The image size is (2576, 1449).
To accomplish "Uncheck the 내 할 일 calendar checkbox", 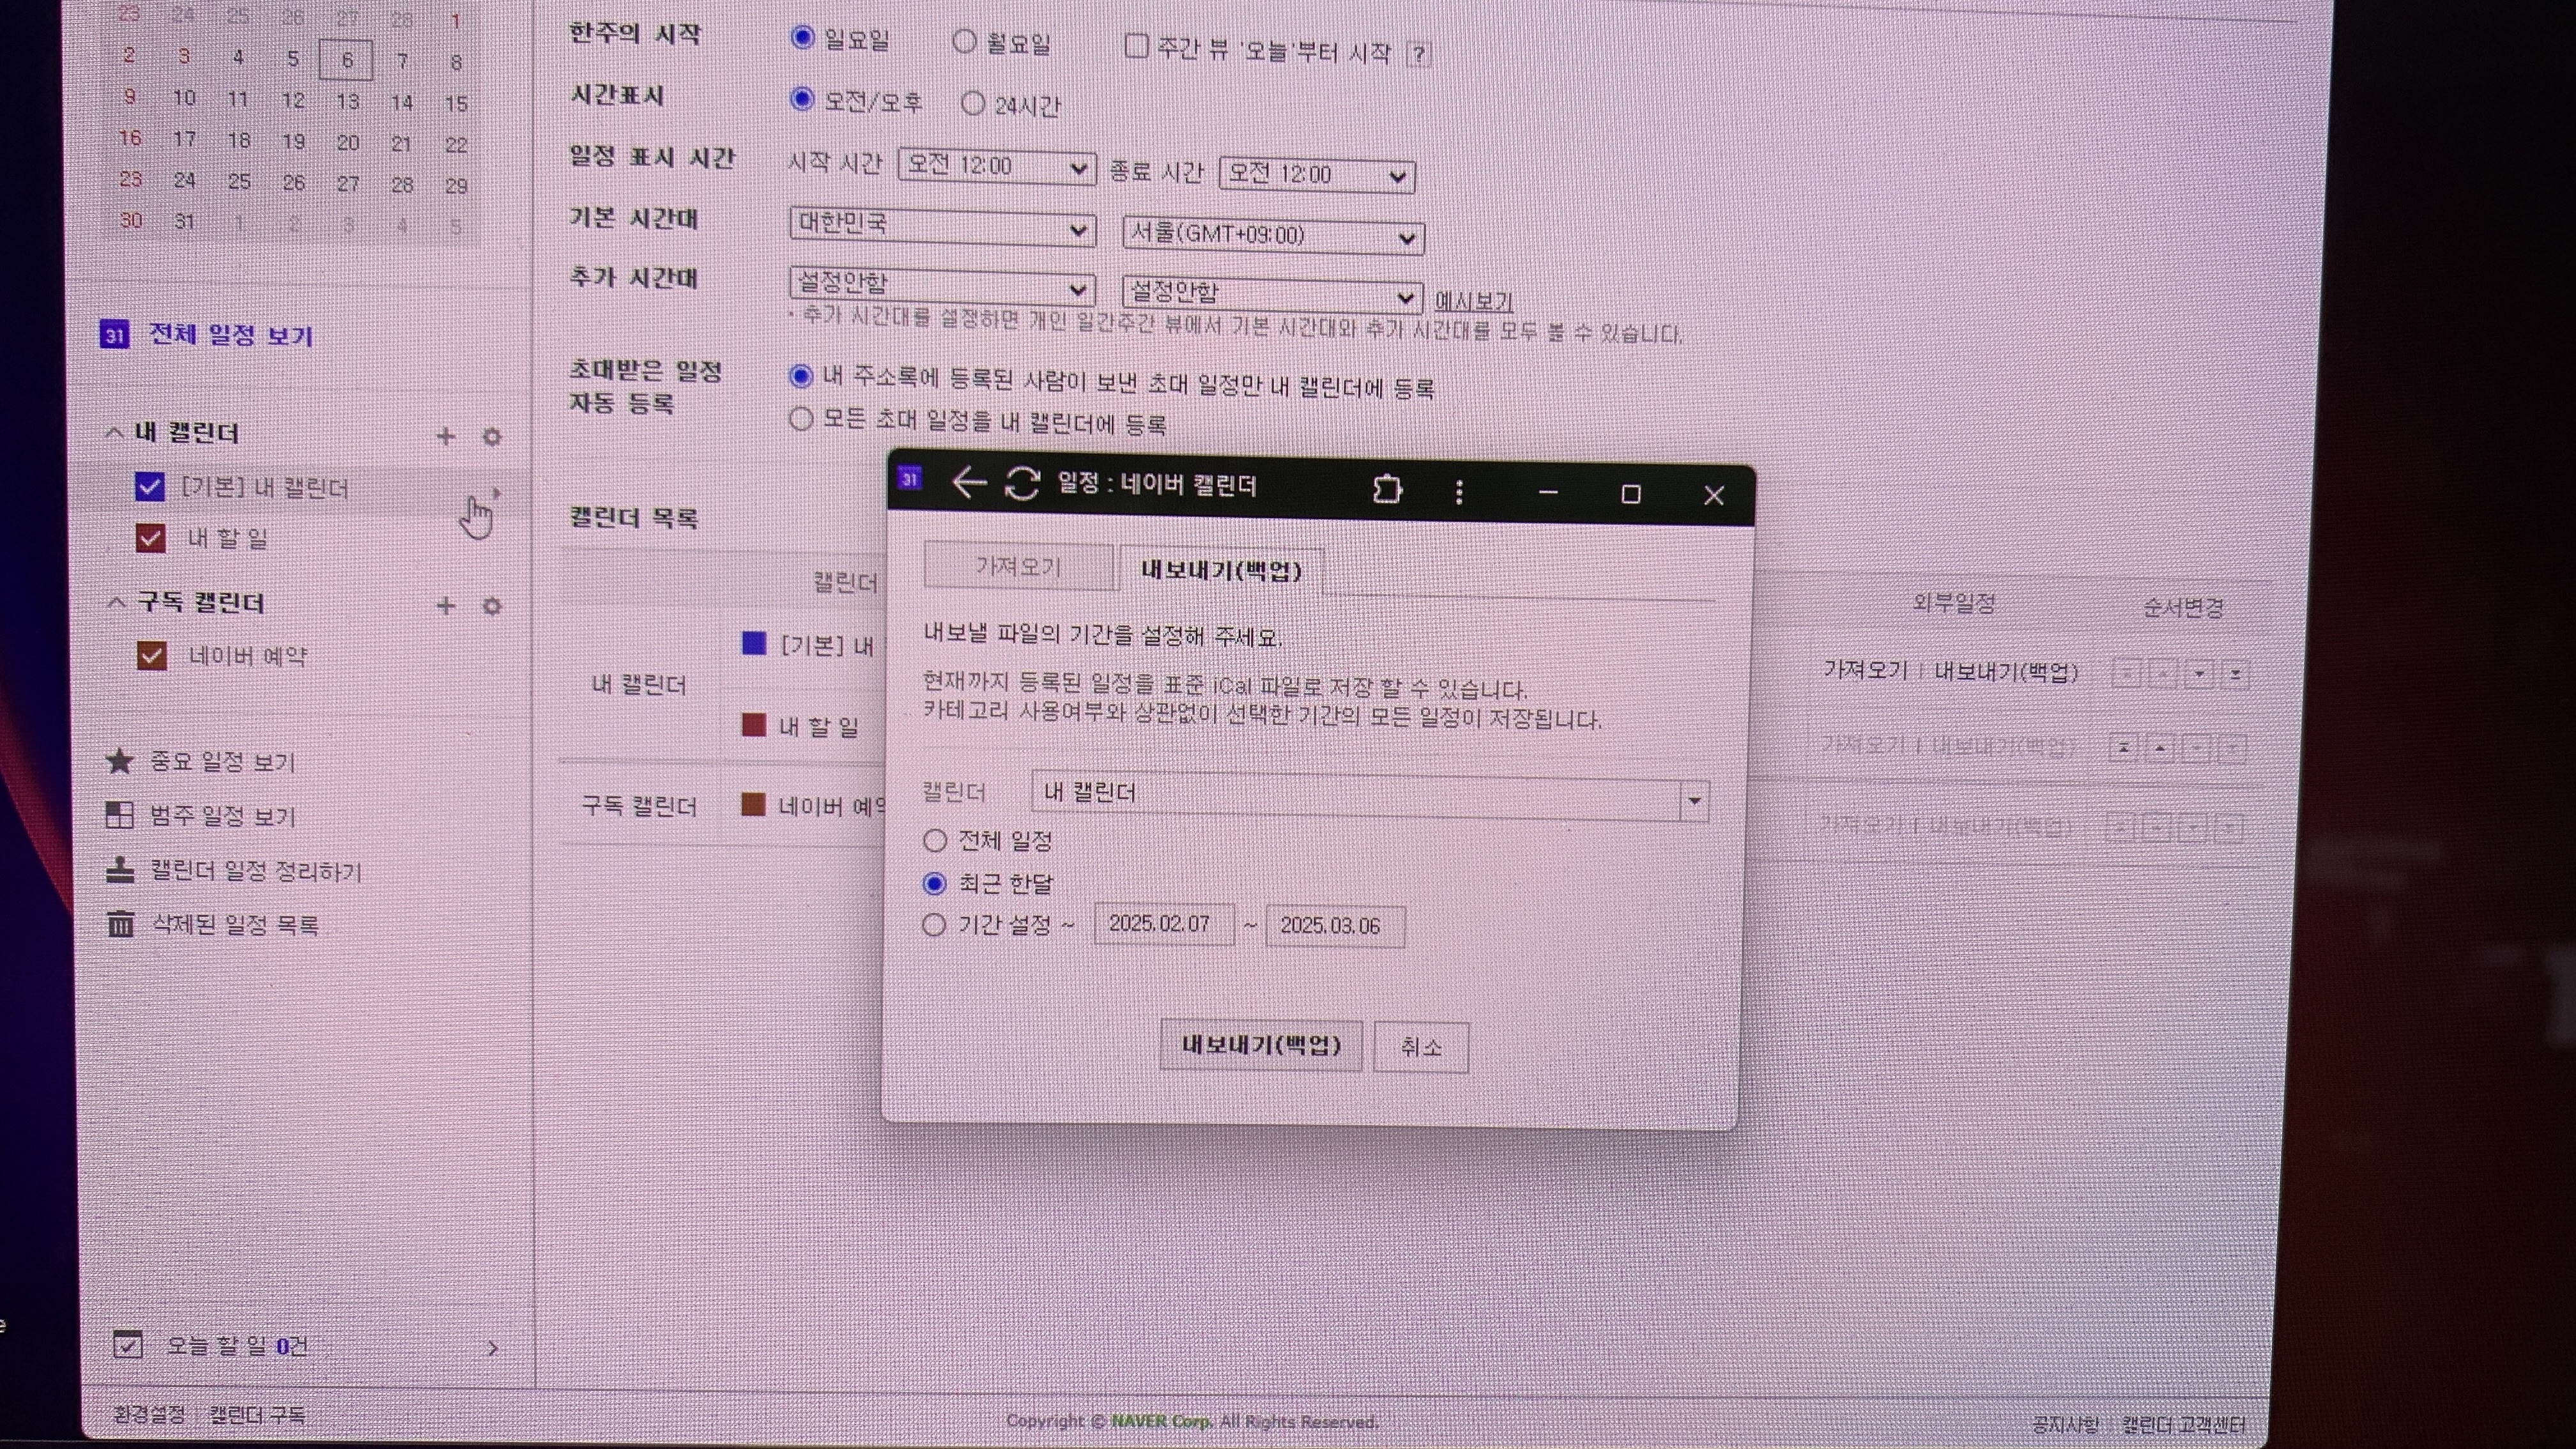I will 150,539.
